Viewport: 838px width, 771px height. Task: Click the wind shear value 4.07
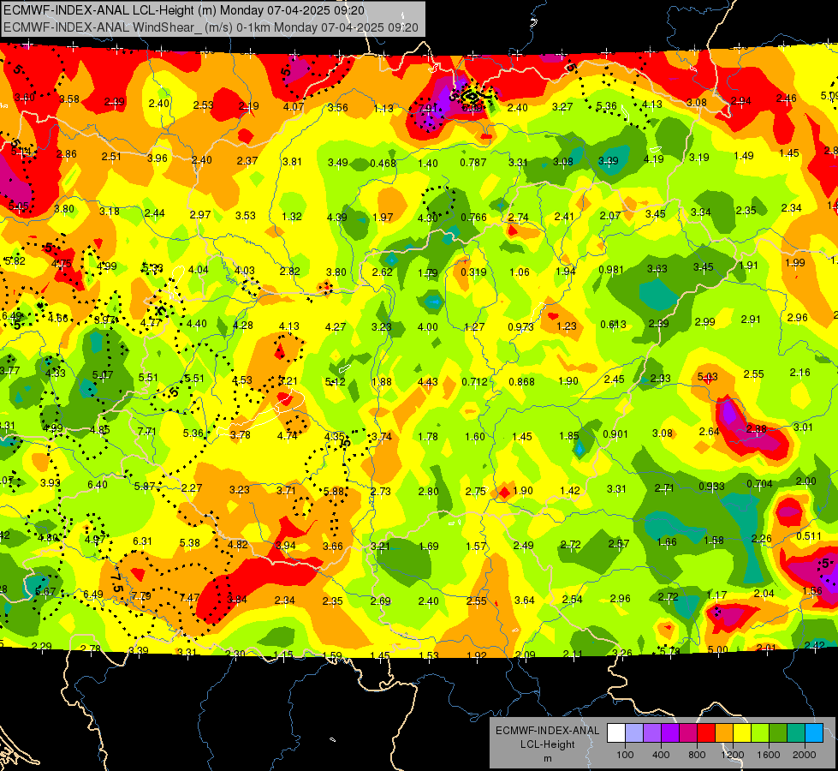(294, 106)
